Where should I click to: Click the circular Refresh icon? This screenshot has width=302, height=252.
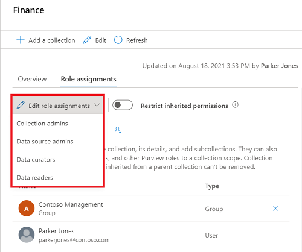pos(118,40)
